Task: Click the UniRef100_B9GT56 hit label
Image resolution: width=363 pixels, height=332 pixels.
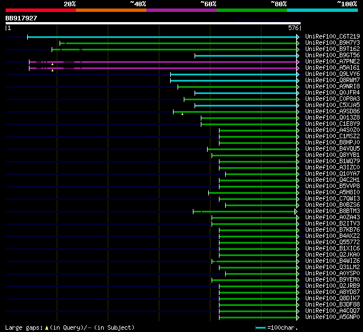Action: [332, 56]
